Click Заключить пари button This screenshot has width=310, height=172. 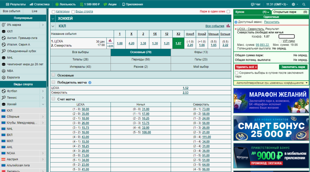click(x=293, y=67)
